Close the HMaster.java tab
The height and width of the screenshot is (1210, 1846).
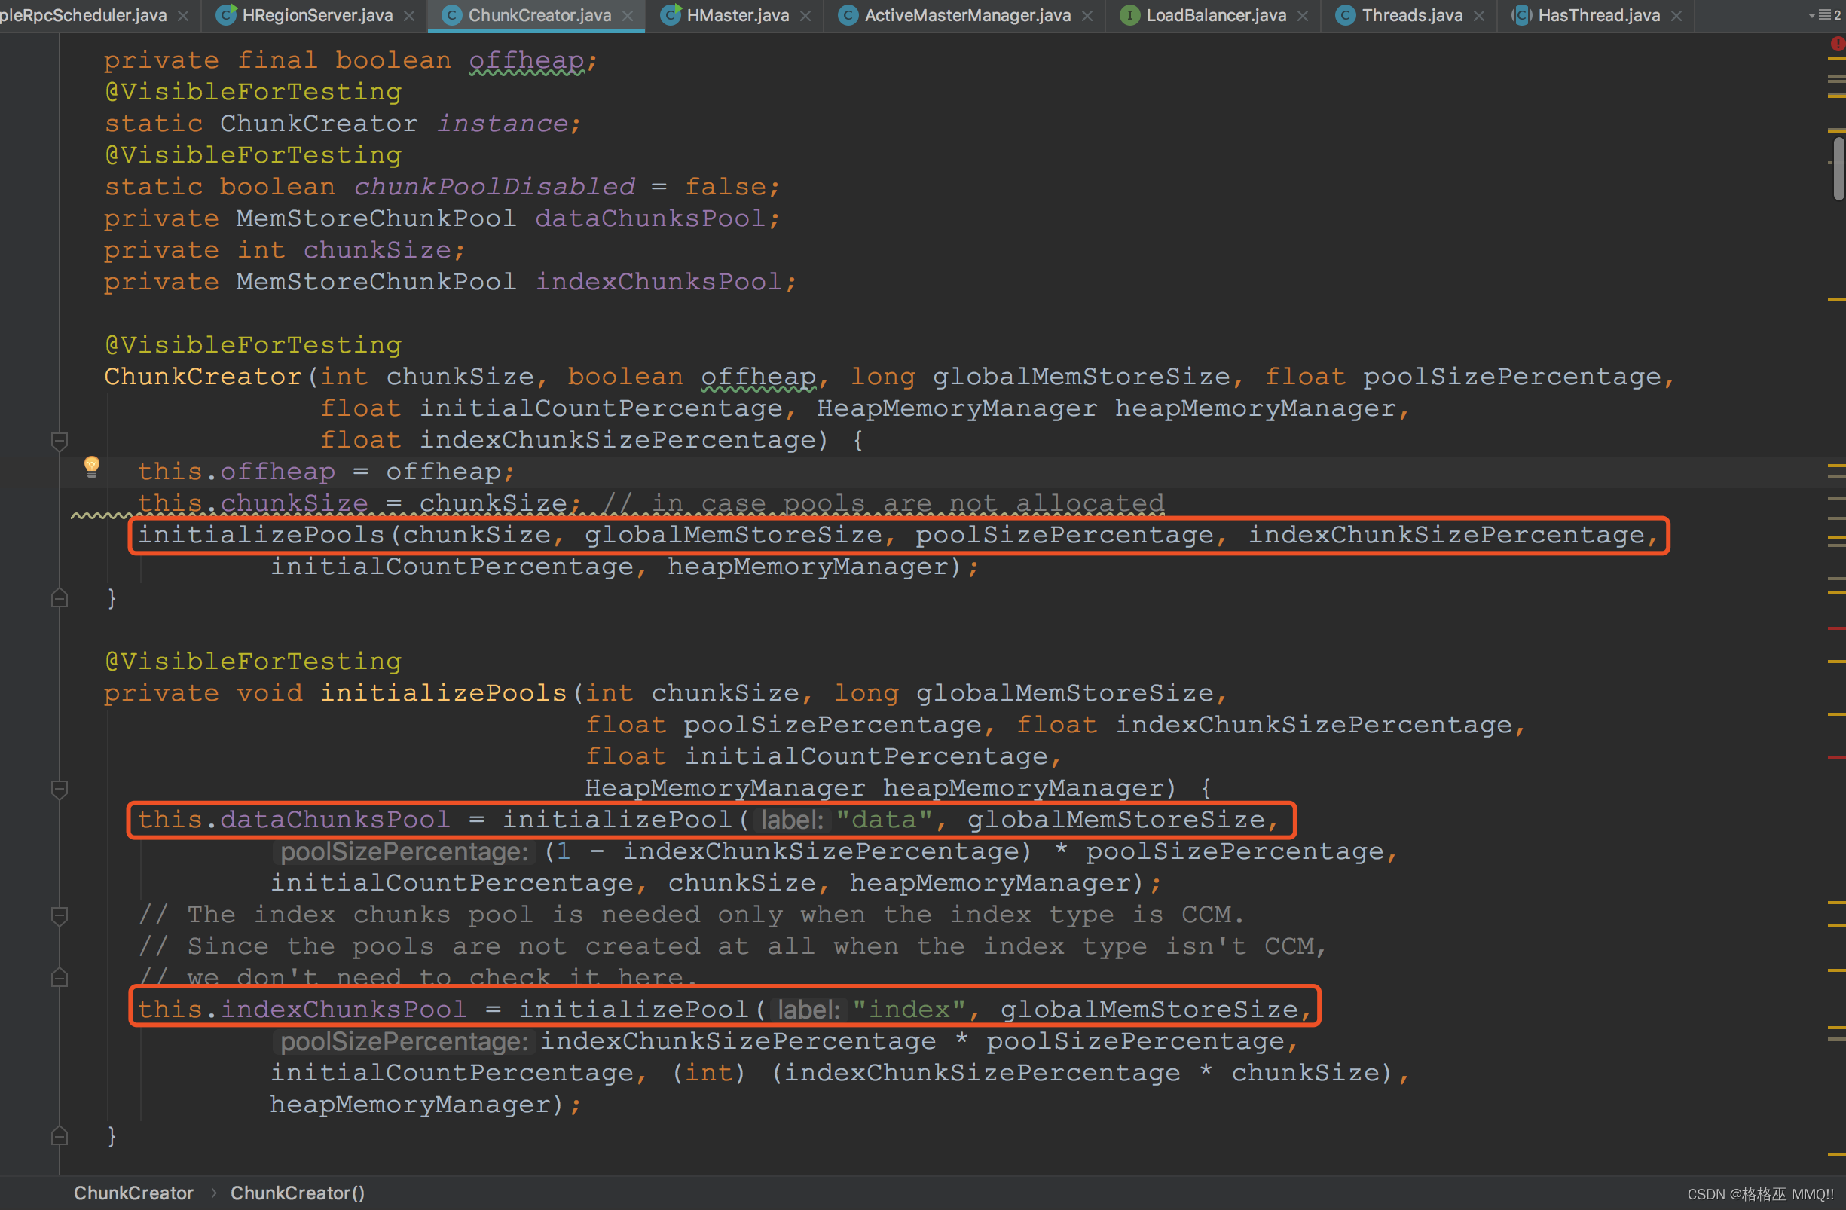point(805,16)
